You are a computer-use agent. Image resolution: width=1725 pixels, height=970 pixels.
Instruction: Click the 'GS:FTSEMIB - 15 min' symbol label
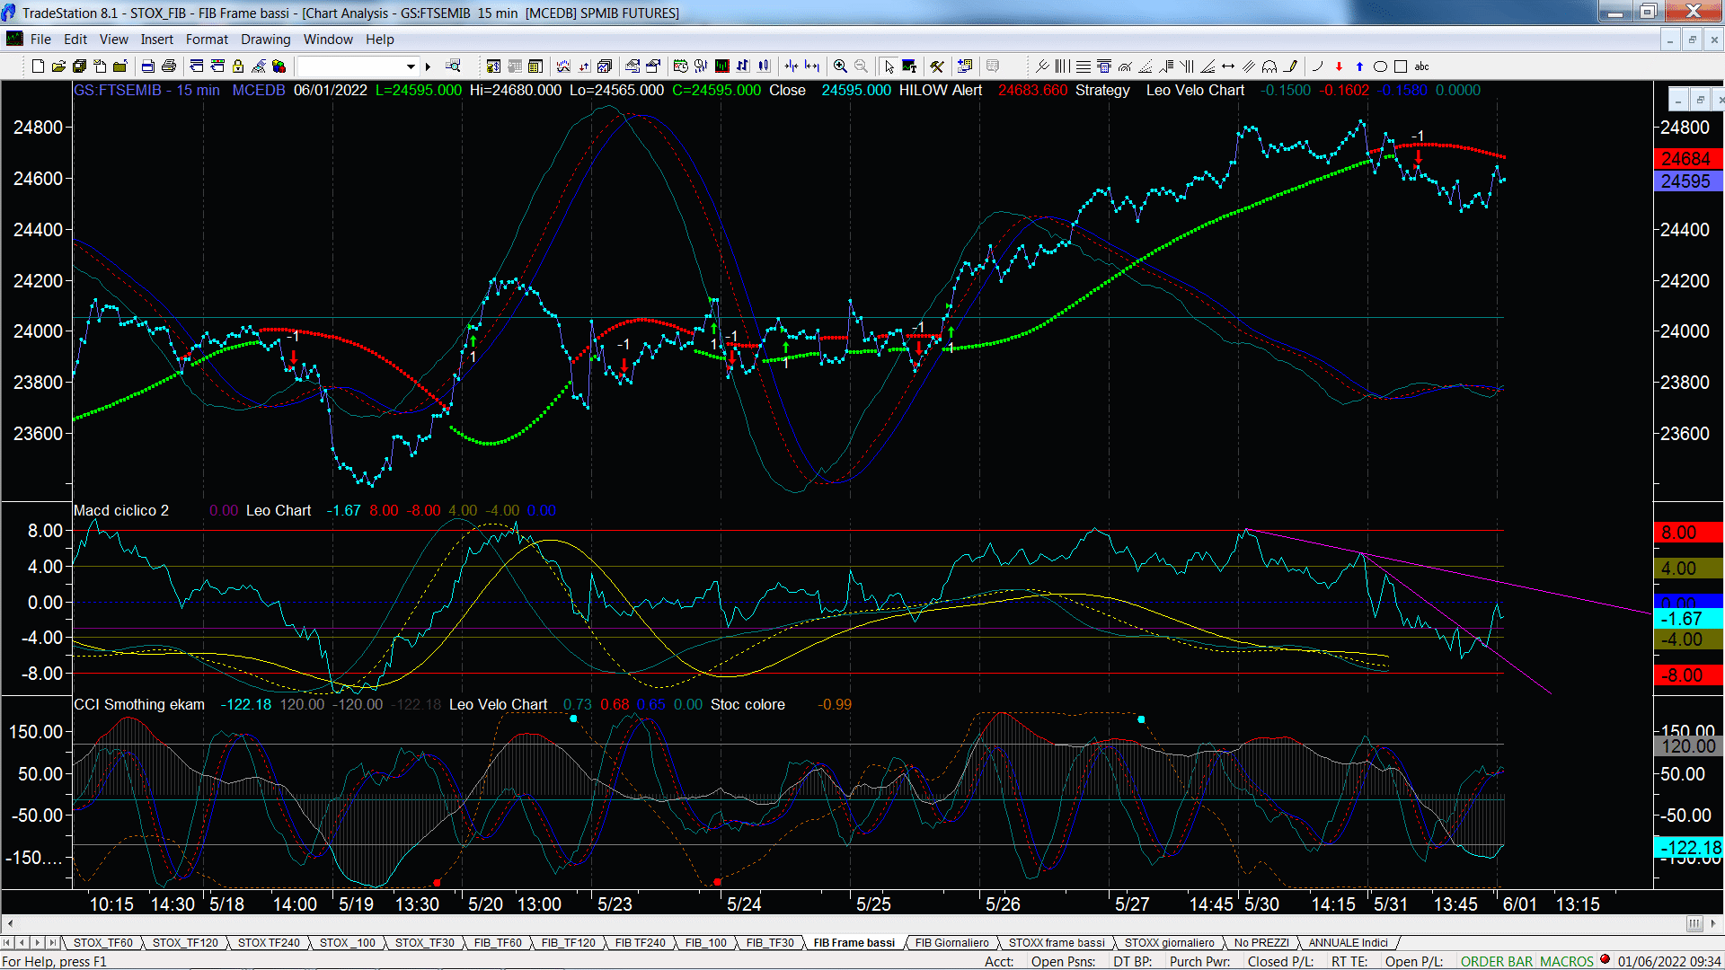(x=146, y=91)
